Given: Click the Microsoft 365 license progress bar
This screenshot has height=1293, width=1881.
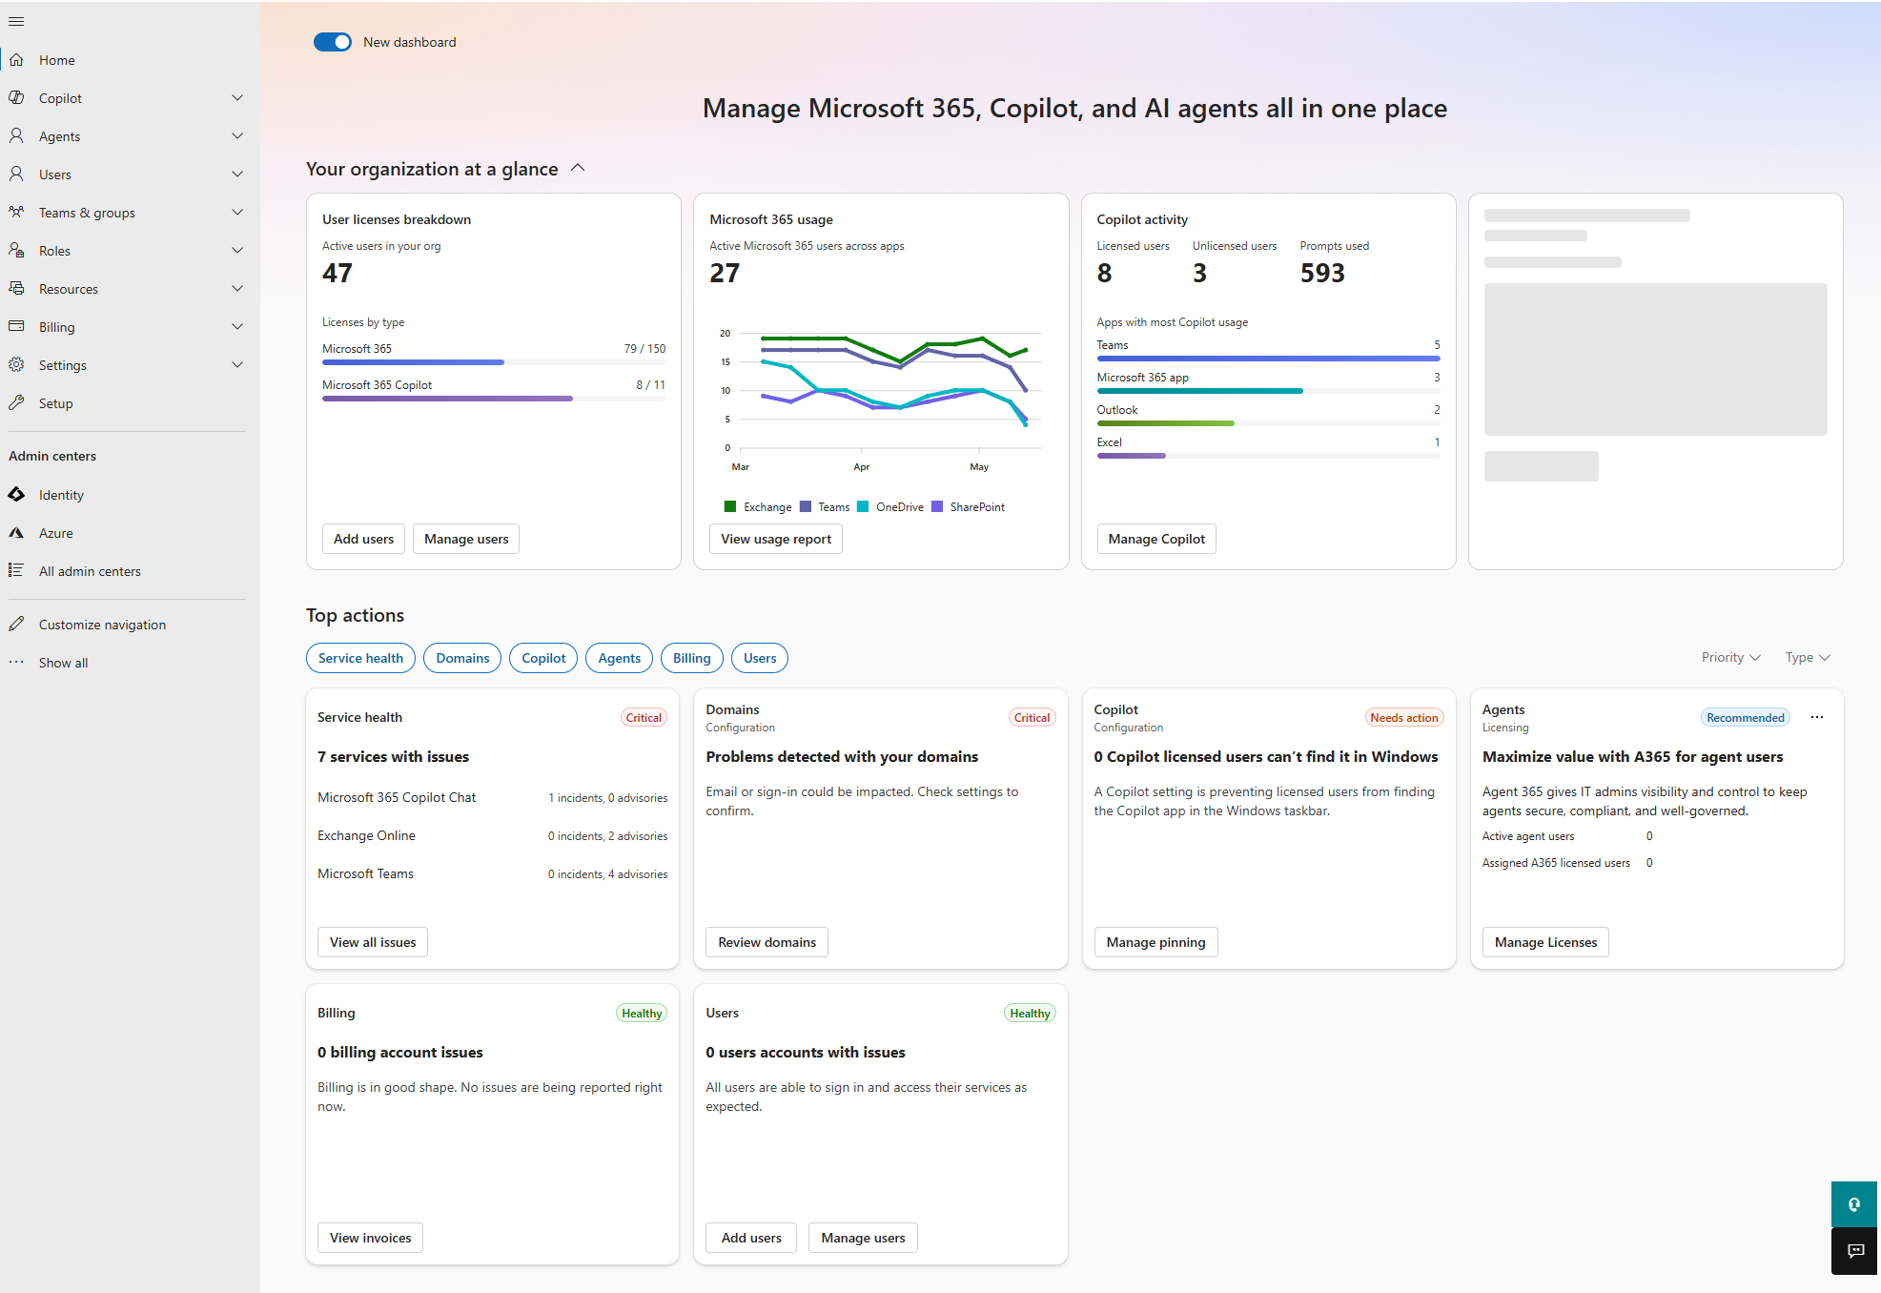Looking at the screenshot, I should (x=494, y=362).
